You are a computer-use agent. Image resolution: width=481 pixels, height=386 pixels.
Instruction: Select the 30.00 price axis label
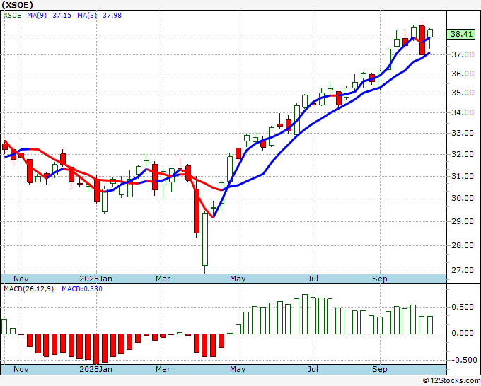[463, 199]
